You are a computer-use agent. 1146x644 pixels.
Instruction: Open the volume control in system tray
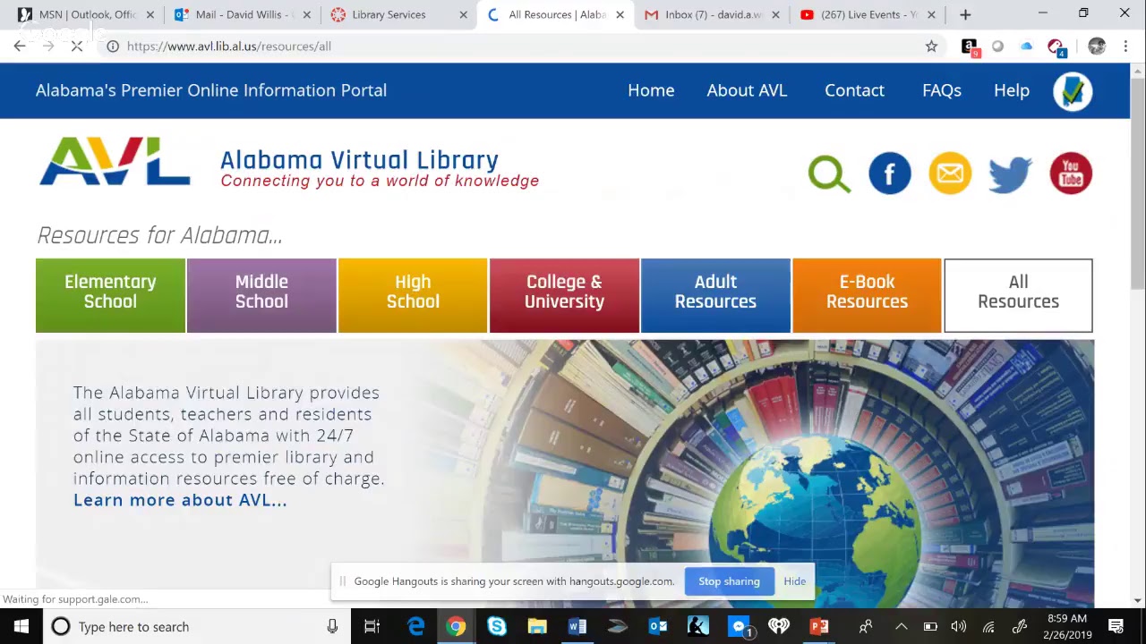[959, 626]
